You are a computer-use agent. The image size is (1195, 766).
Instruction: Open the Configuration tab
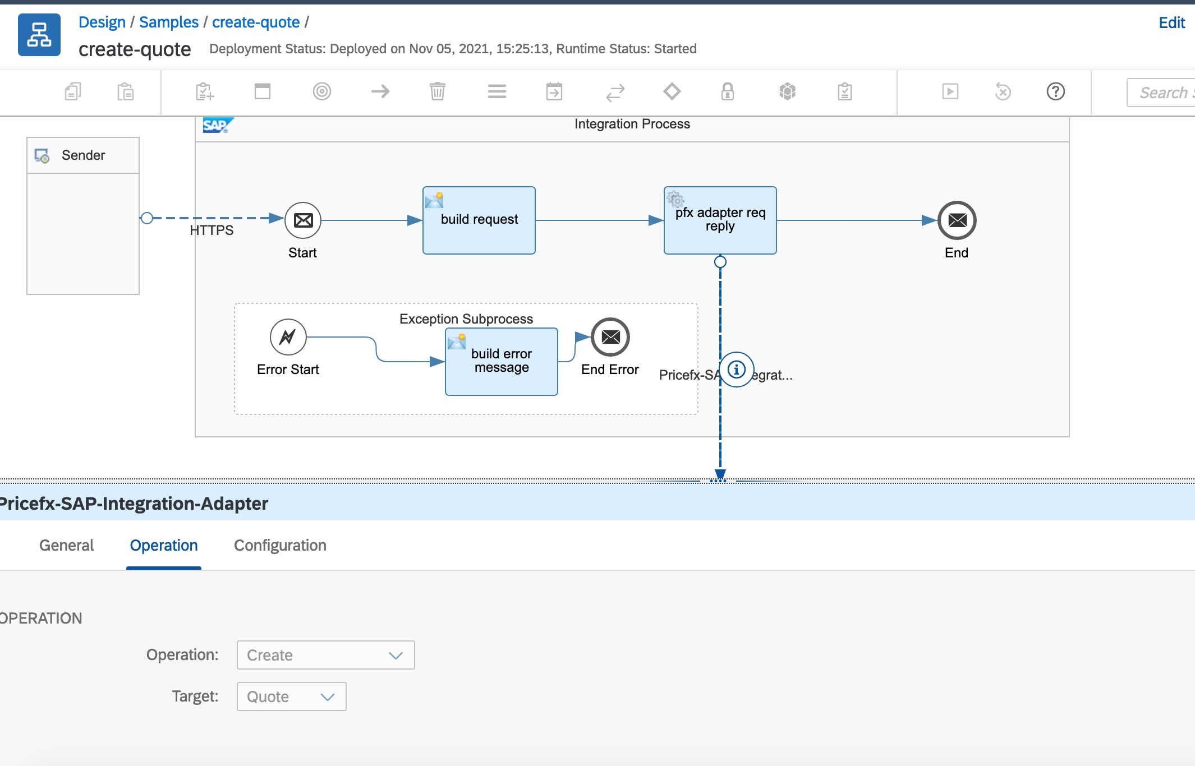(x=280, y=545)
